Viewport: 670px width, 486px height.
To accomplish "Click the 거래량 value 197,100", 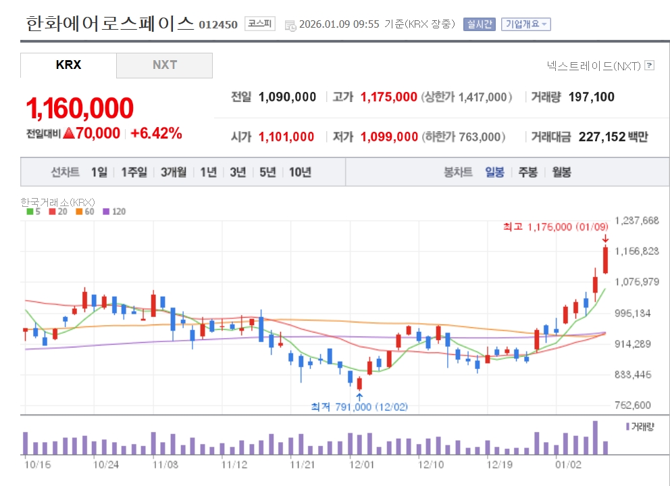I will coord(592,97).
